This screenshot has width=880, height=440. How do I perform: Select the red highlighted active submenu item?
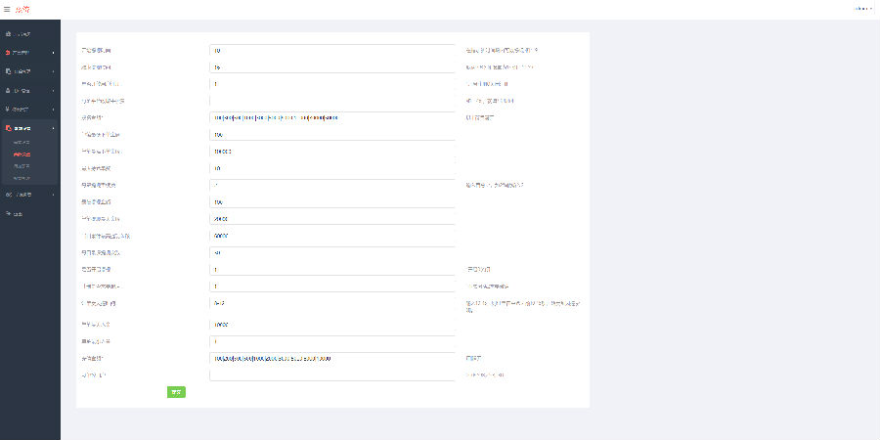pos(22,154)
